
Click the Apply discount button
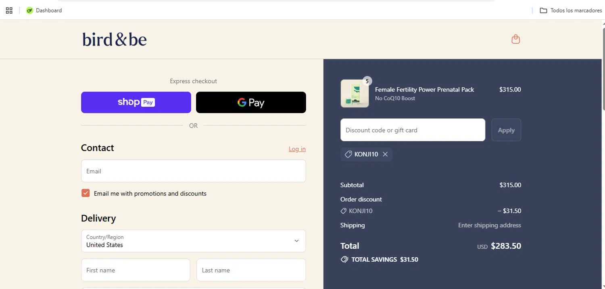506,130
